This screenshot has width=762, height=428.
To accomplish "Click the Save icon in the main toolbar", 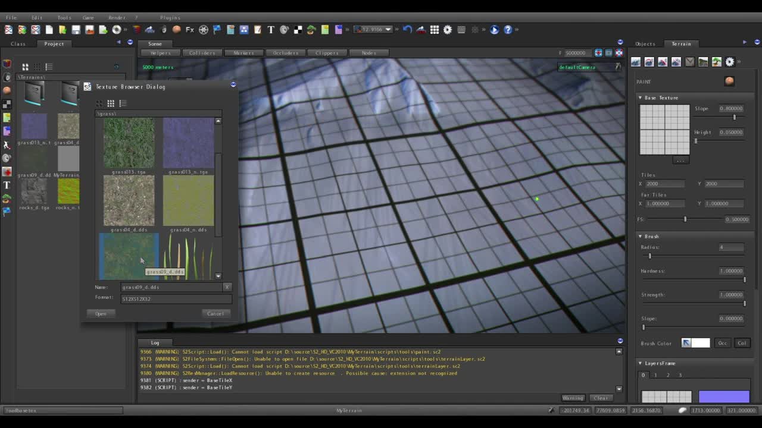I will [75, 29].
